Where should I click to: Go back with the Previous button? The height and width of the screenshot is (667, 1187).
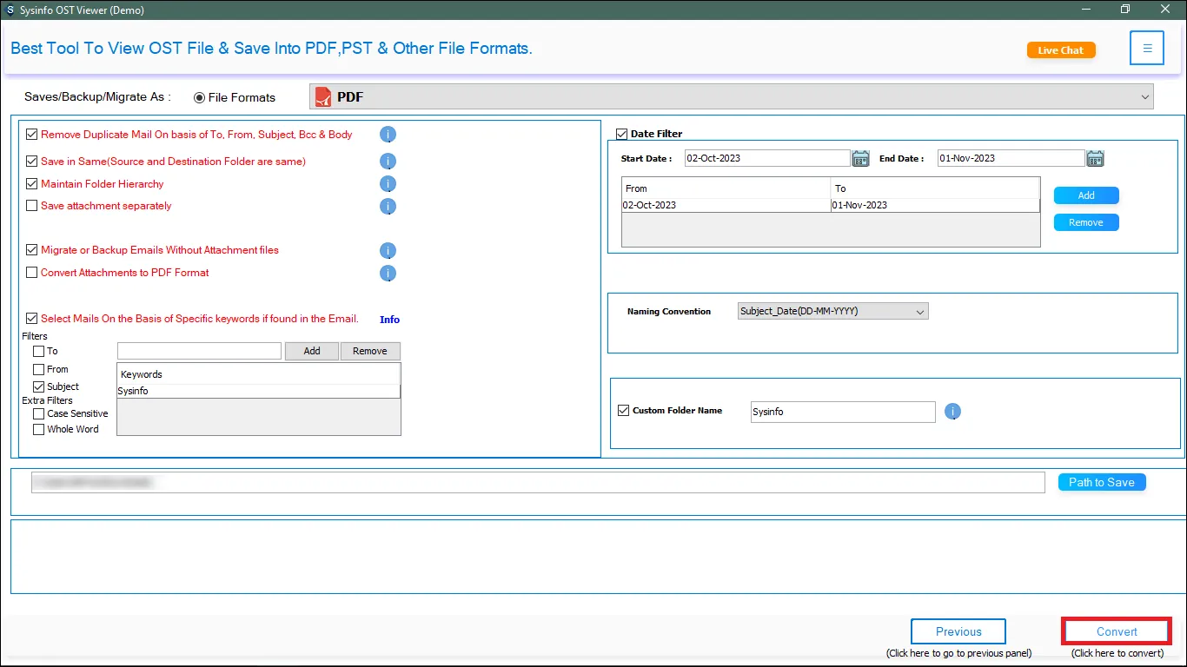(x=958, y=631)
